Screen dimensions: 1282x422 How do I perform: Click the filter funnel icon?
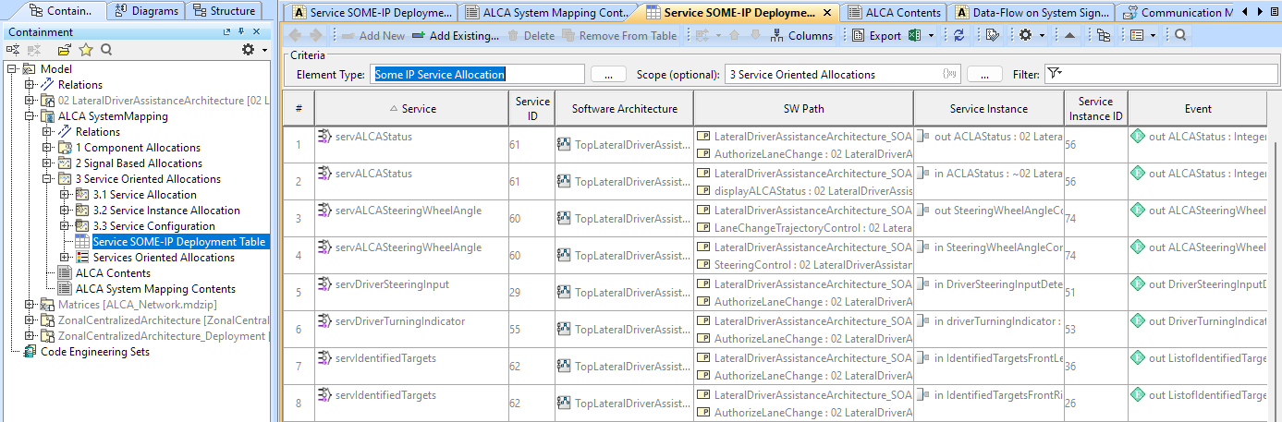(1054, 74)
